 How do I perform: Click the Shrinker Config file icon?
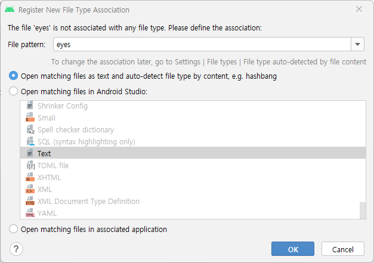click(30, 106)
